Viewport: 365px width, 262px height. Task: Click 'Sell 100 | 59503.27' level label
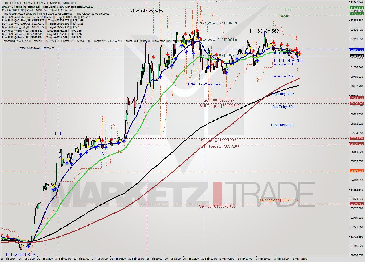219,100
